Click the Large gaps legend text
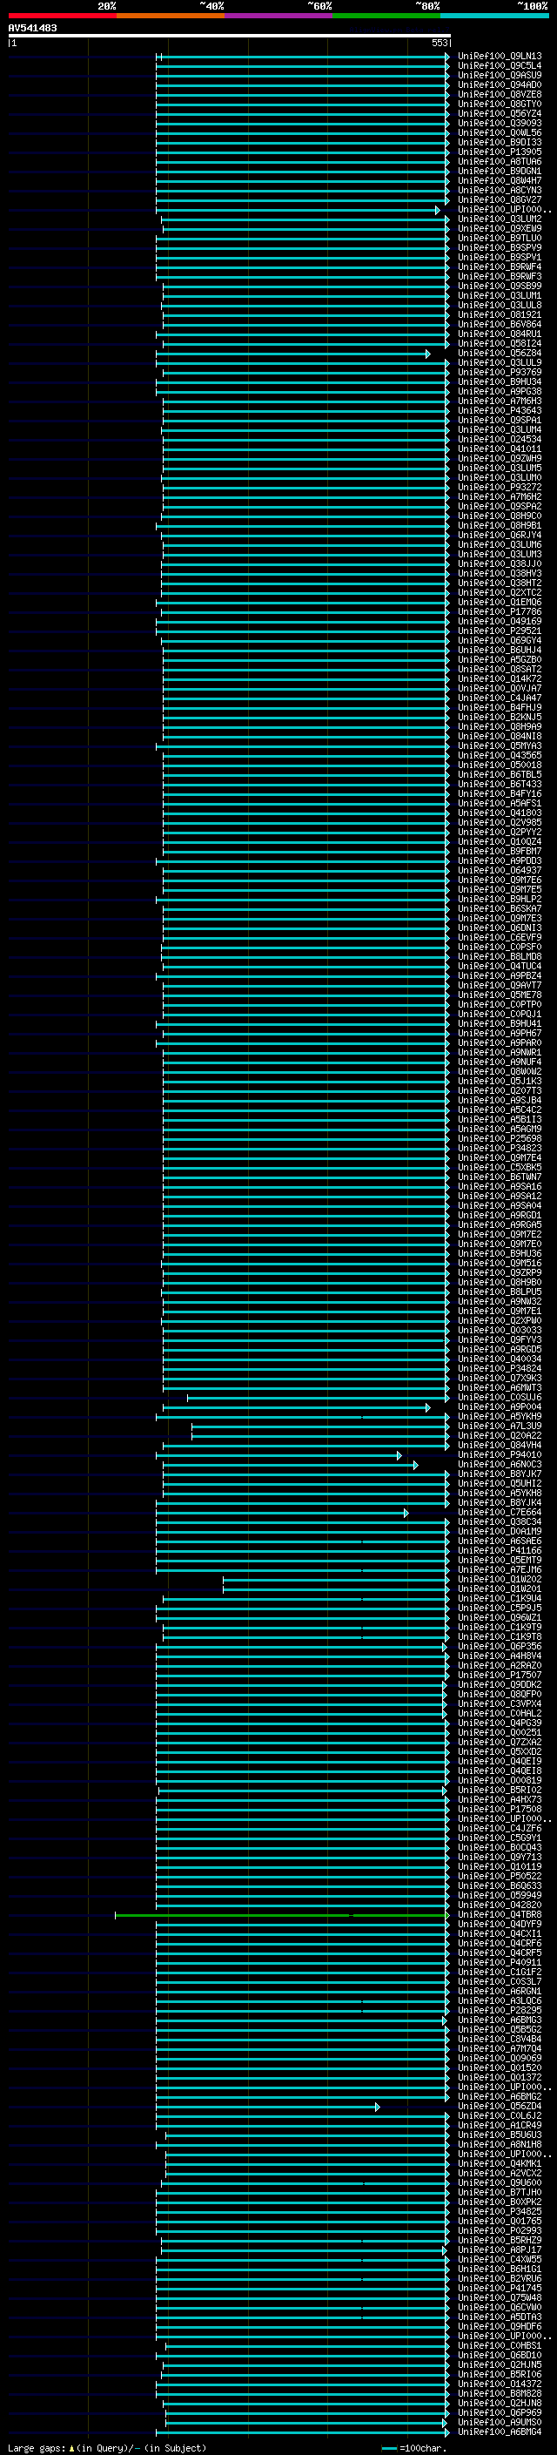The height and width of the screenshot is (2455, 557). pyautogui.click(x=107, y=2448)
